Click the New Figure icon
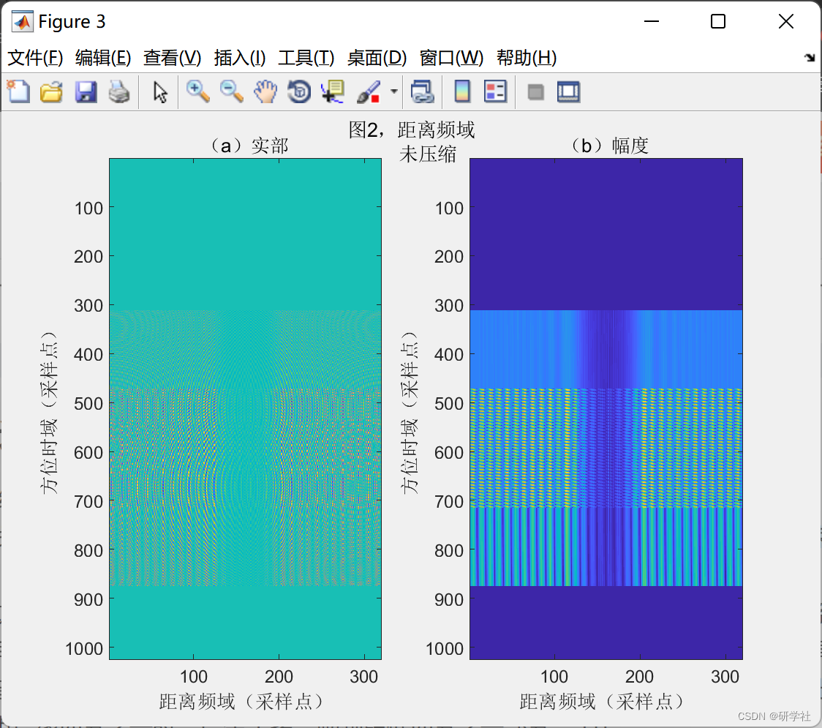Screen dimensions: 822x728 tap(18, 91)
